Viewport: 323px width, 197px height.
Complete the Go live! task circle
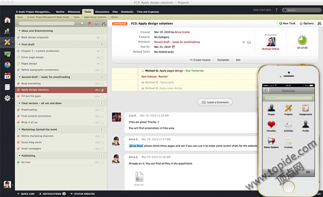(x=102, y=162)
